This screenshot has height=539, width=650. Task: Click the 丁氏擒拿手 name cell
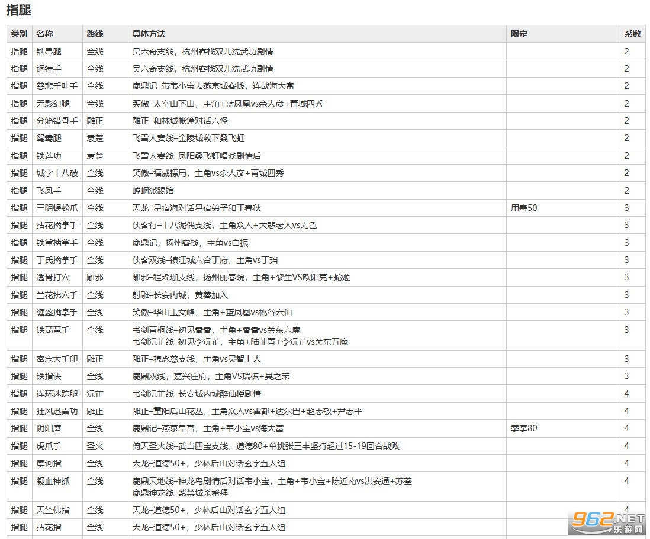point(57,260)
